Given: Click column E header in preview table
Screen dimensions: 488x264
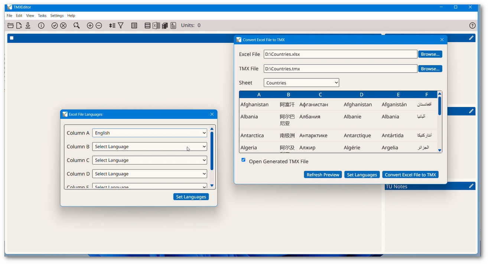Looking at the screenshot, I should 398,95.
